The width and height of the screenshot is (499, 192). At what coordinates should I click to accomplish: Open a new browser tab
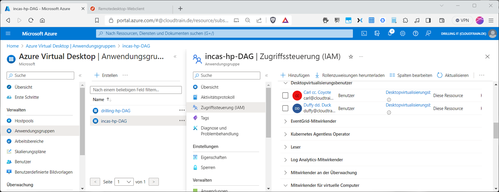pos(180,9)
